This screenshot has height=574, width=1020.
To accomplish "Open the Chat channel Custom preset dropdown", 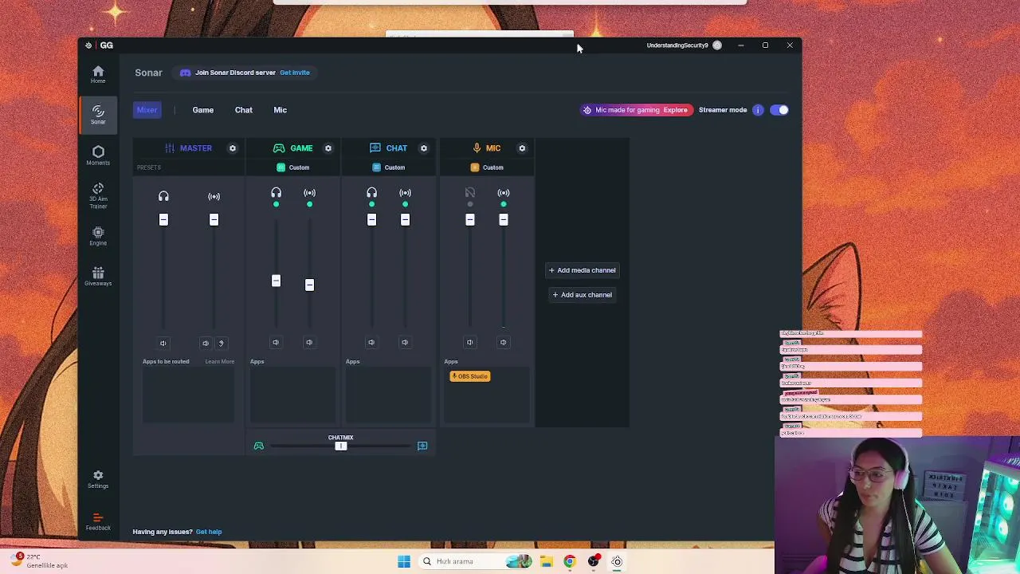I will coord(389,167).
